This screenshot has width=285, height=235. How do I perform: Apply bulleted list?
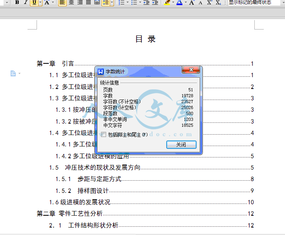(134, 2)
